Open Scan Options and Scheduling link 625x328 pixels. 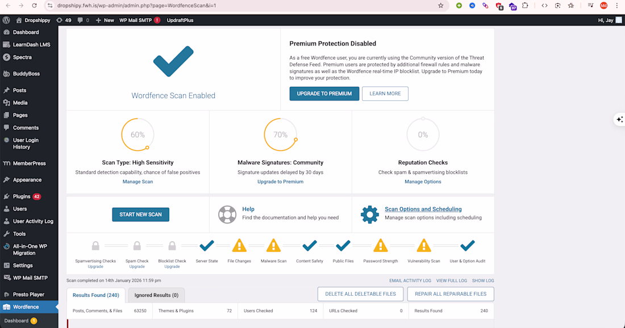(423, 209)
